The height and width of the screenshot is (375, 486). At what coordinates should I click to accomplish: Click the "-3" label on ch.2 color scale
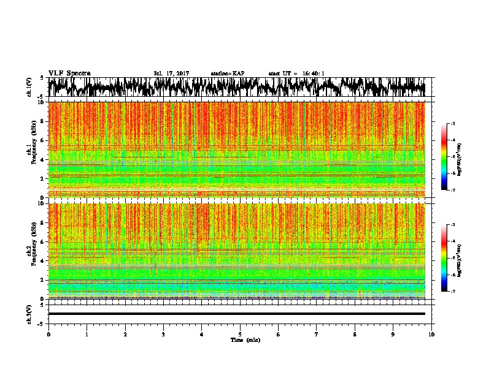pos(453,225)
